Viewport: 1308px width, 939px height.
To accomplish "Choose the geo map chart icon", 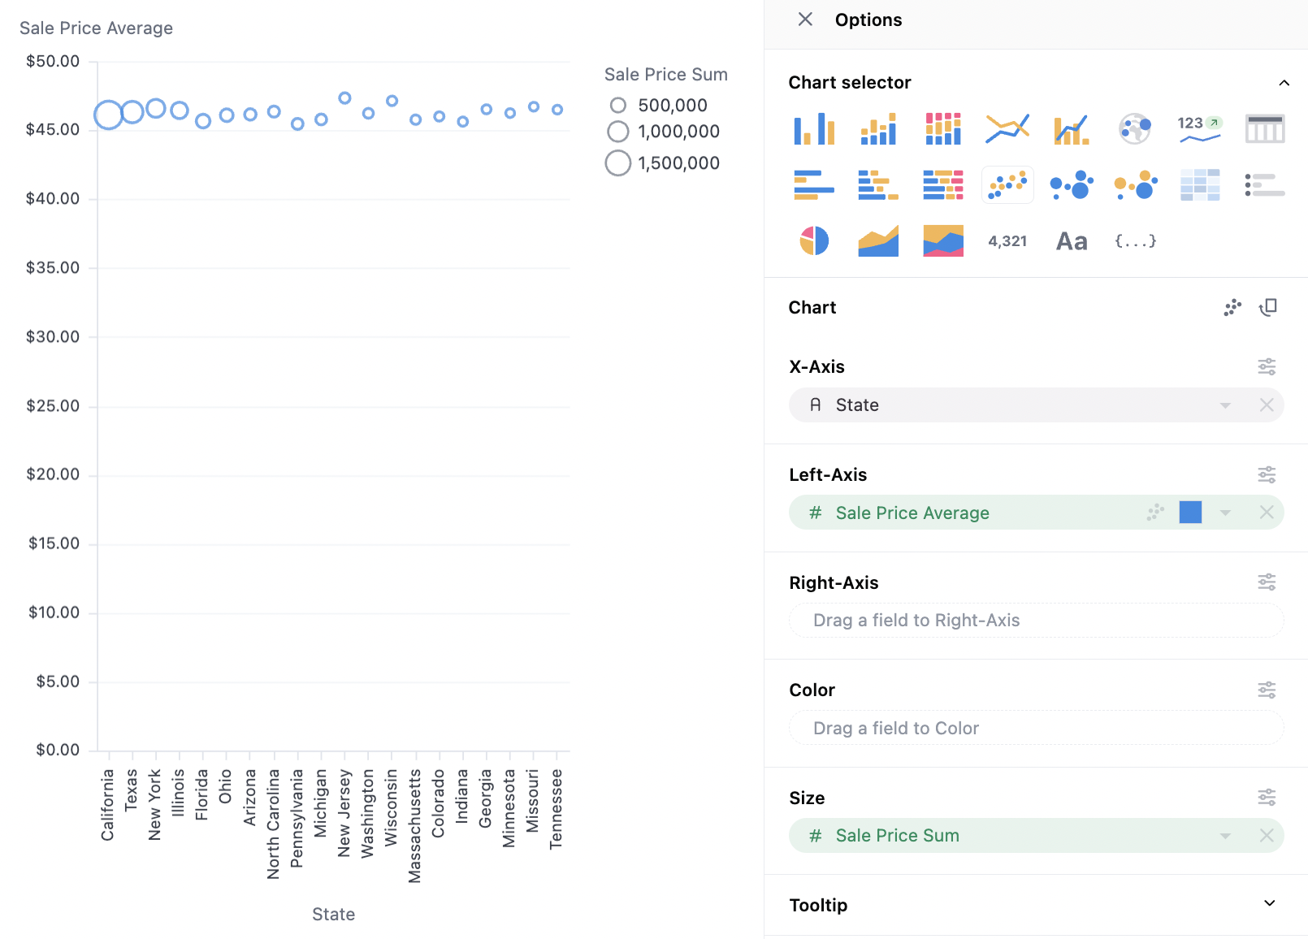I will 1135,128.
